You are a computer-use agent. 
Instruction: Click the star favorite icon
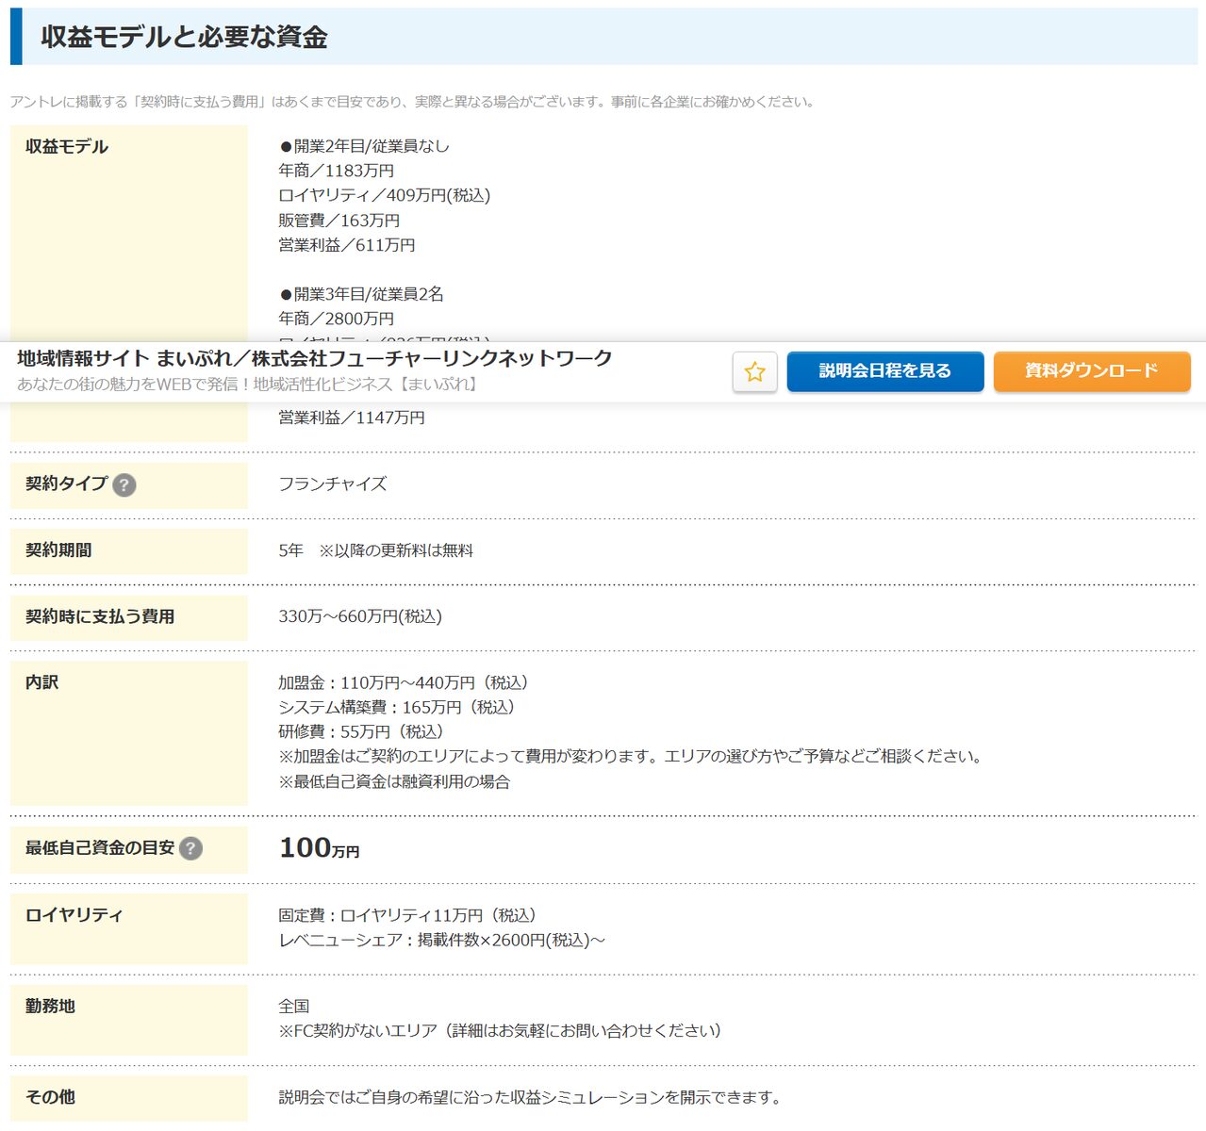tap(754, 371)
